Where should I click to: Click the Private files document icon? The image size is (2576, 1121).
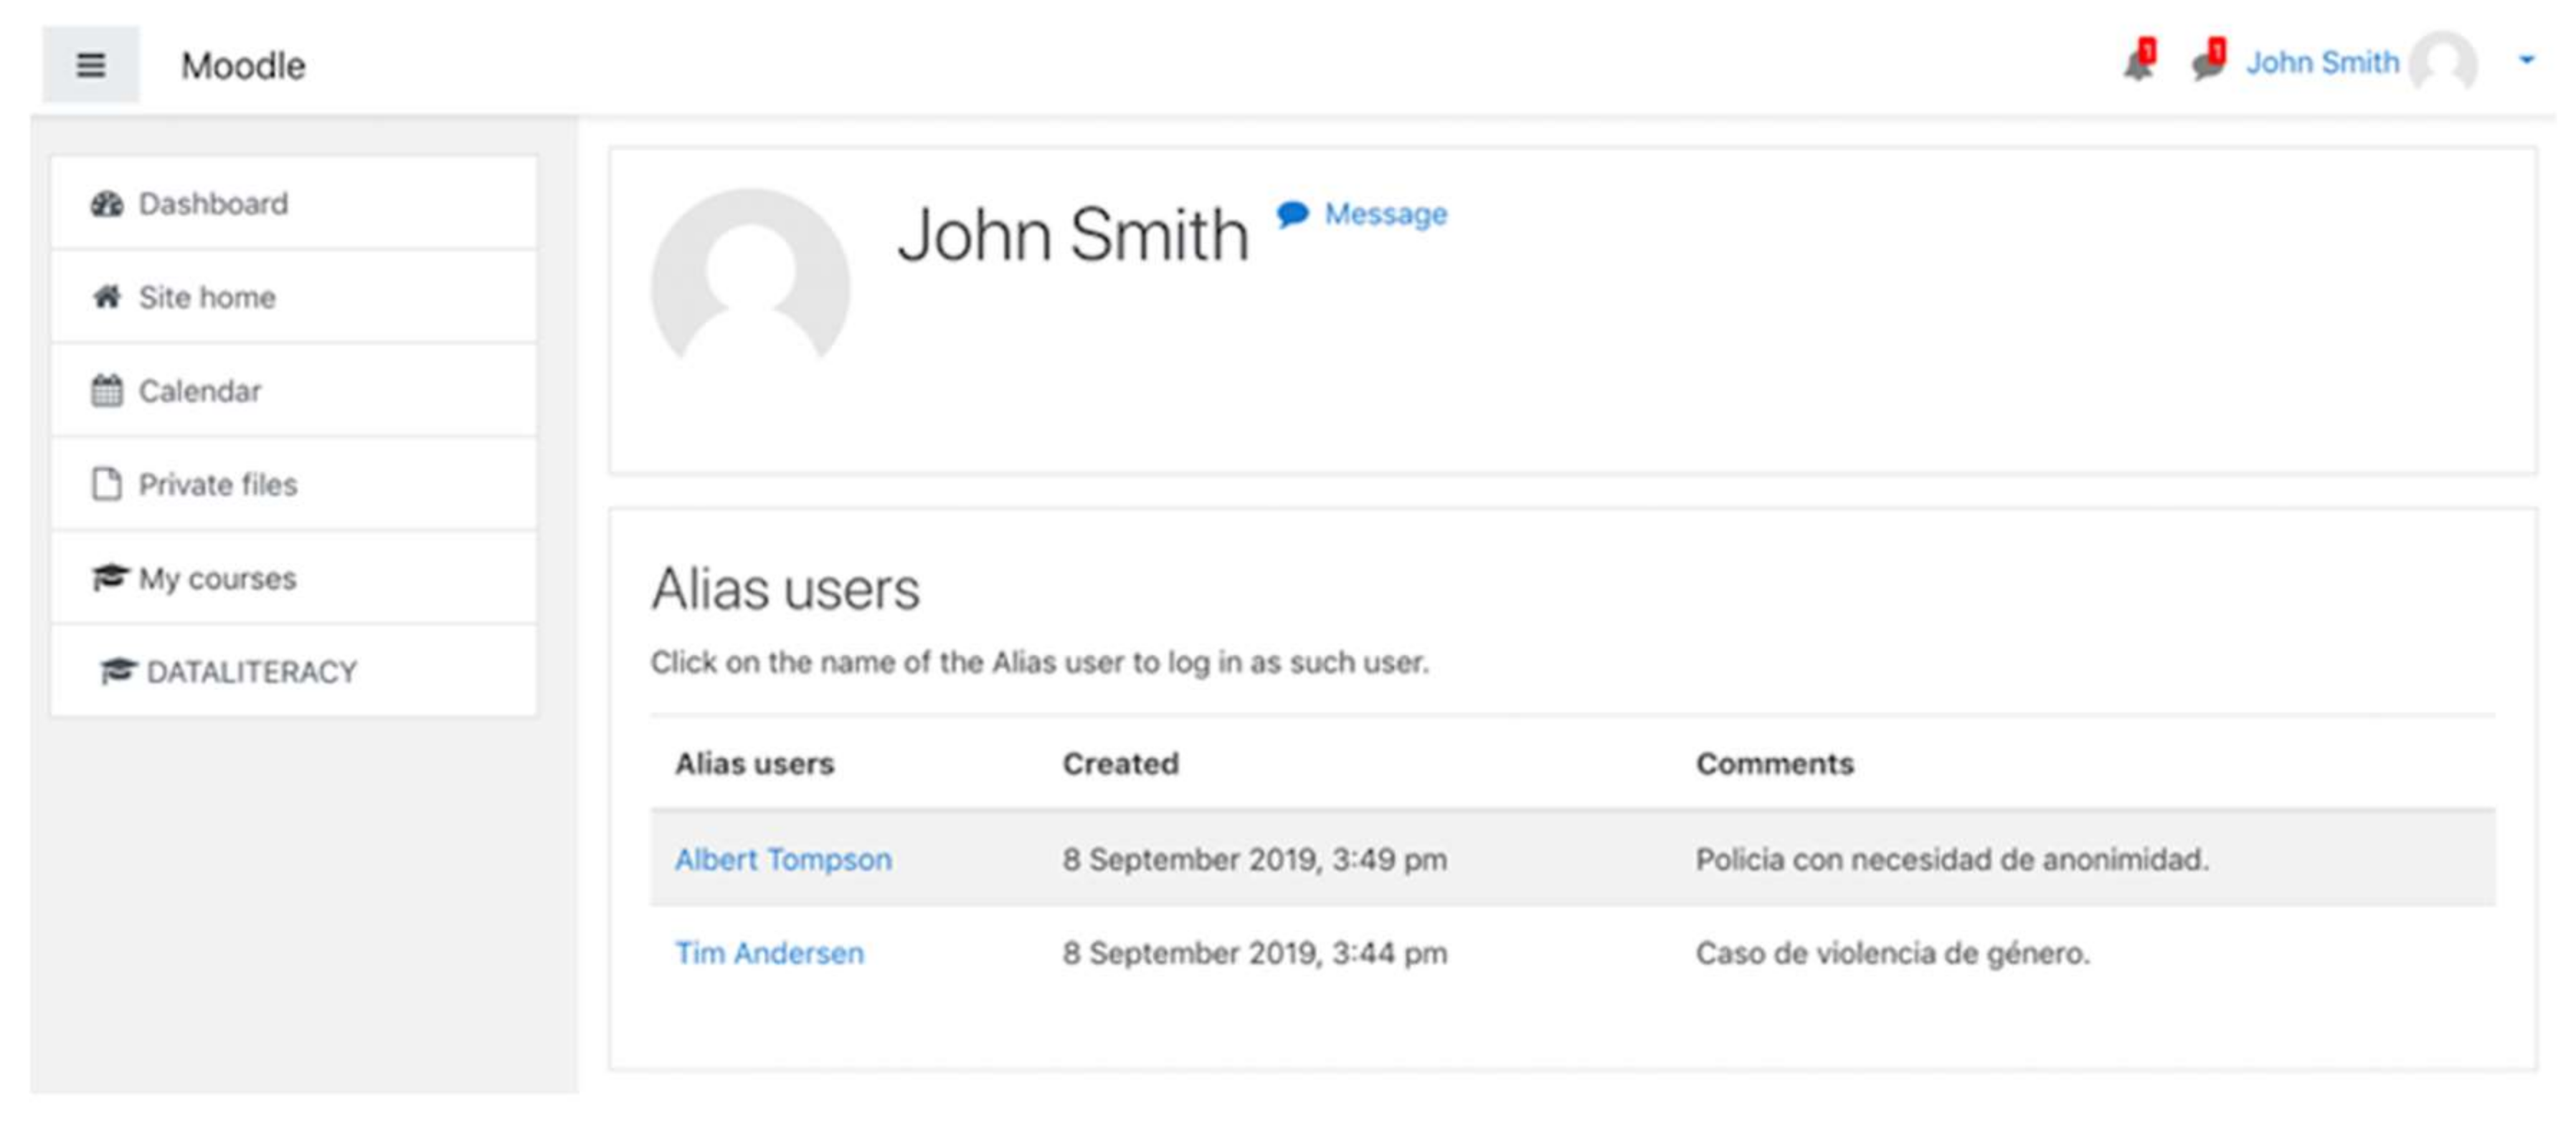(107, 485)
